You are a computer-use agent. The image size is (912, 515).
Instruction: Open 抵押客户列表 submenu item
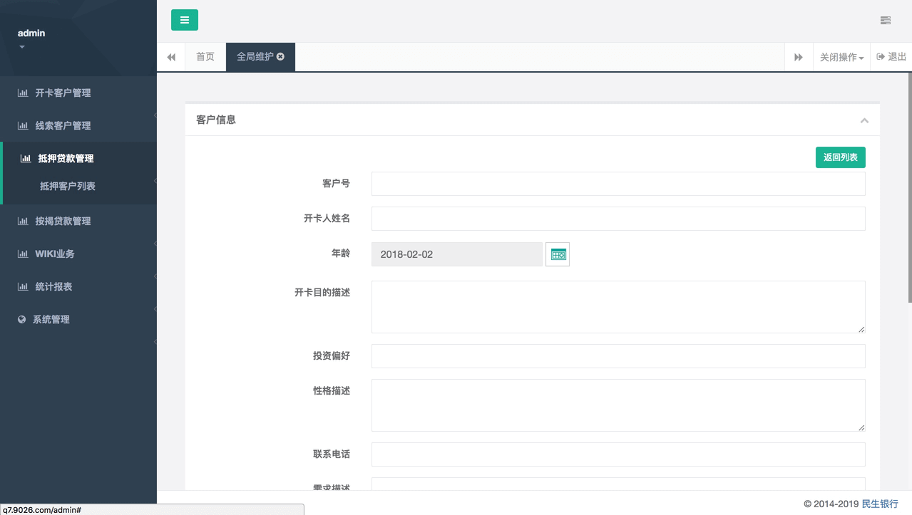pyautogui.click(x=68, y=187)
